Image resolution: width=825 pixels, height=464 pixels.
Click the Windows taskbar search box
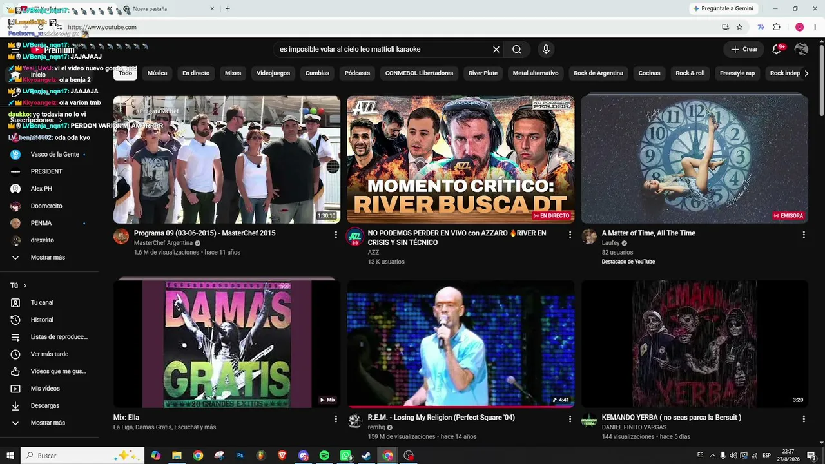tap(82, 456)
